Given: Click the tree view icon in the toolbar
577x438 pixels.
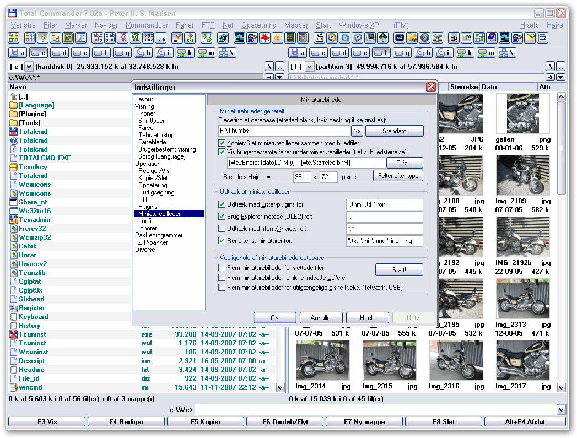Looking at the screenshot, I should coord(56,37).
